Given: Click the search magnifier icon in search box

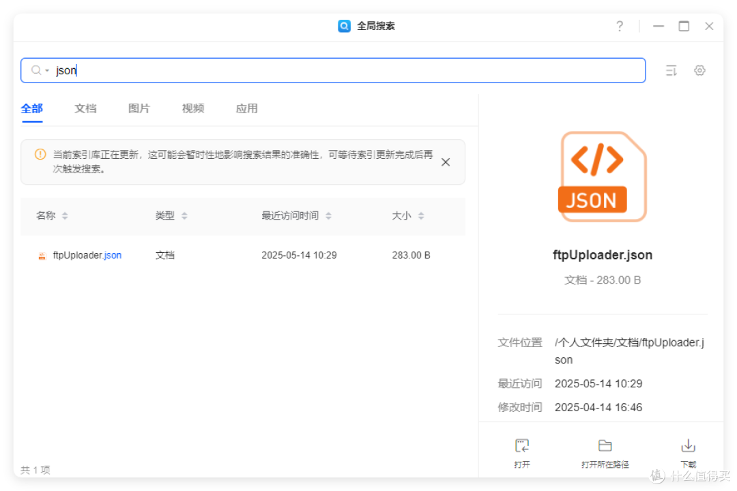Looking at the screenshot, I should [35, 70].
